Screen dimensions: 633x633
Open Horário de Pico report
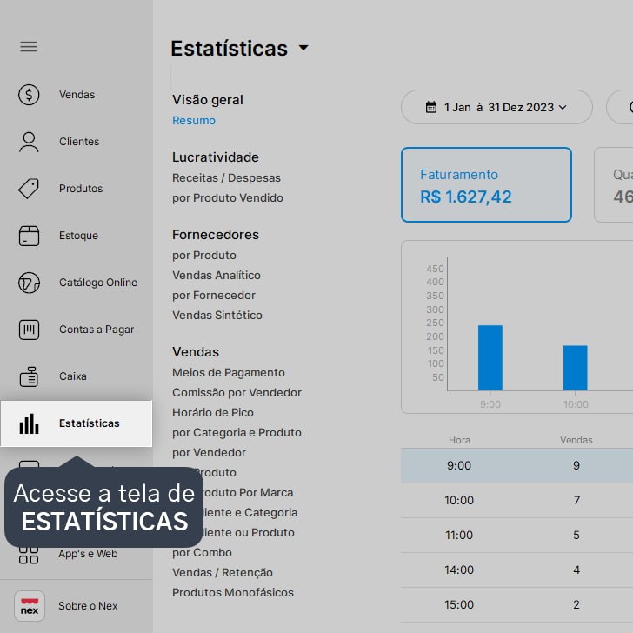tap(213, 413)
